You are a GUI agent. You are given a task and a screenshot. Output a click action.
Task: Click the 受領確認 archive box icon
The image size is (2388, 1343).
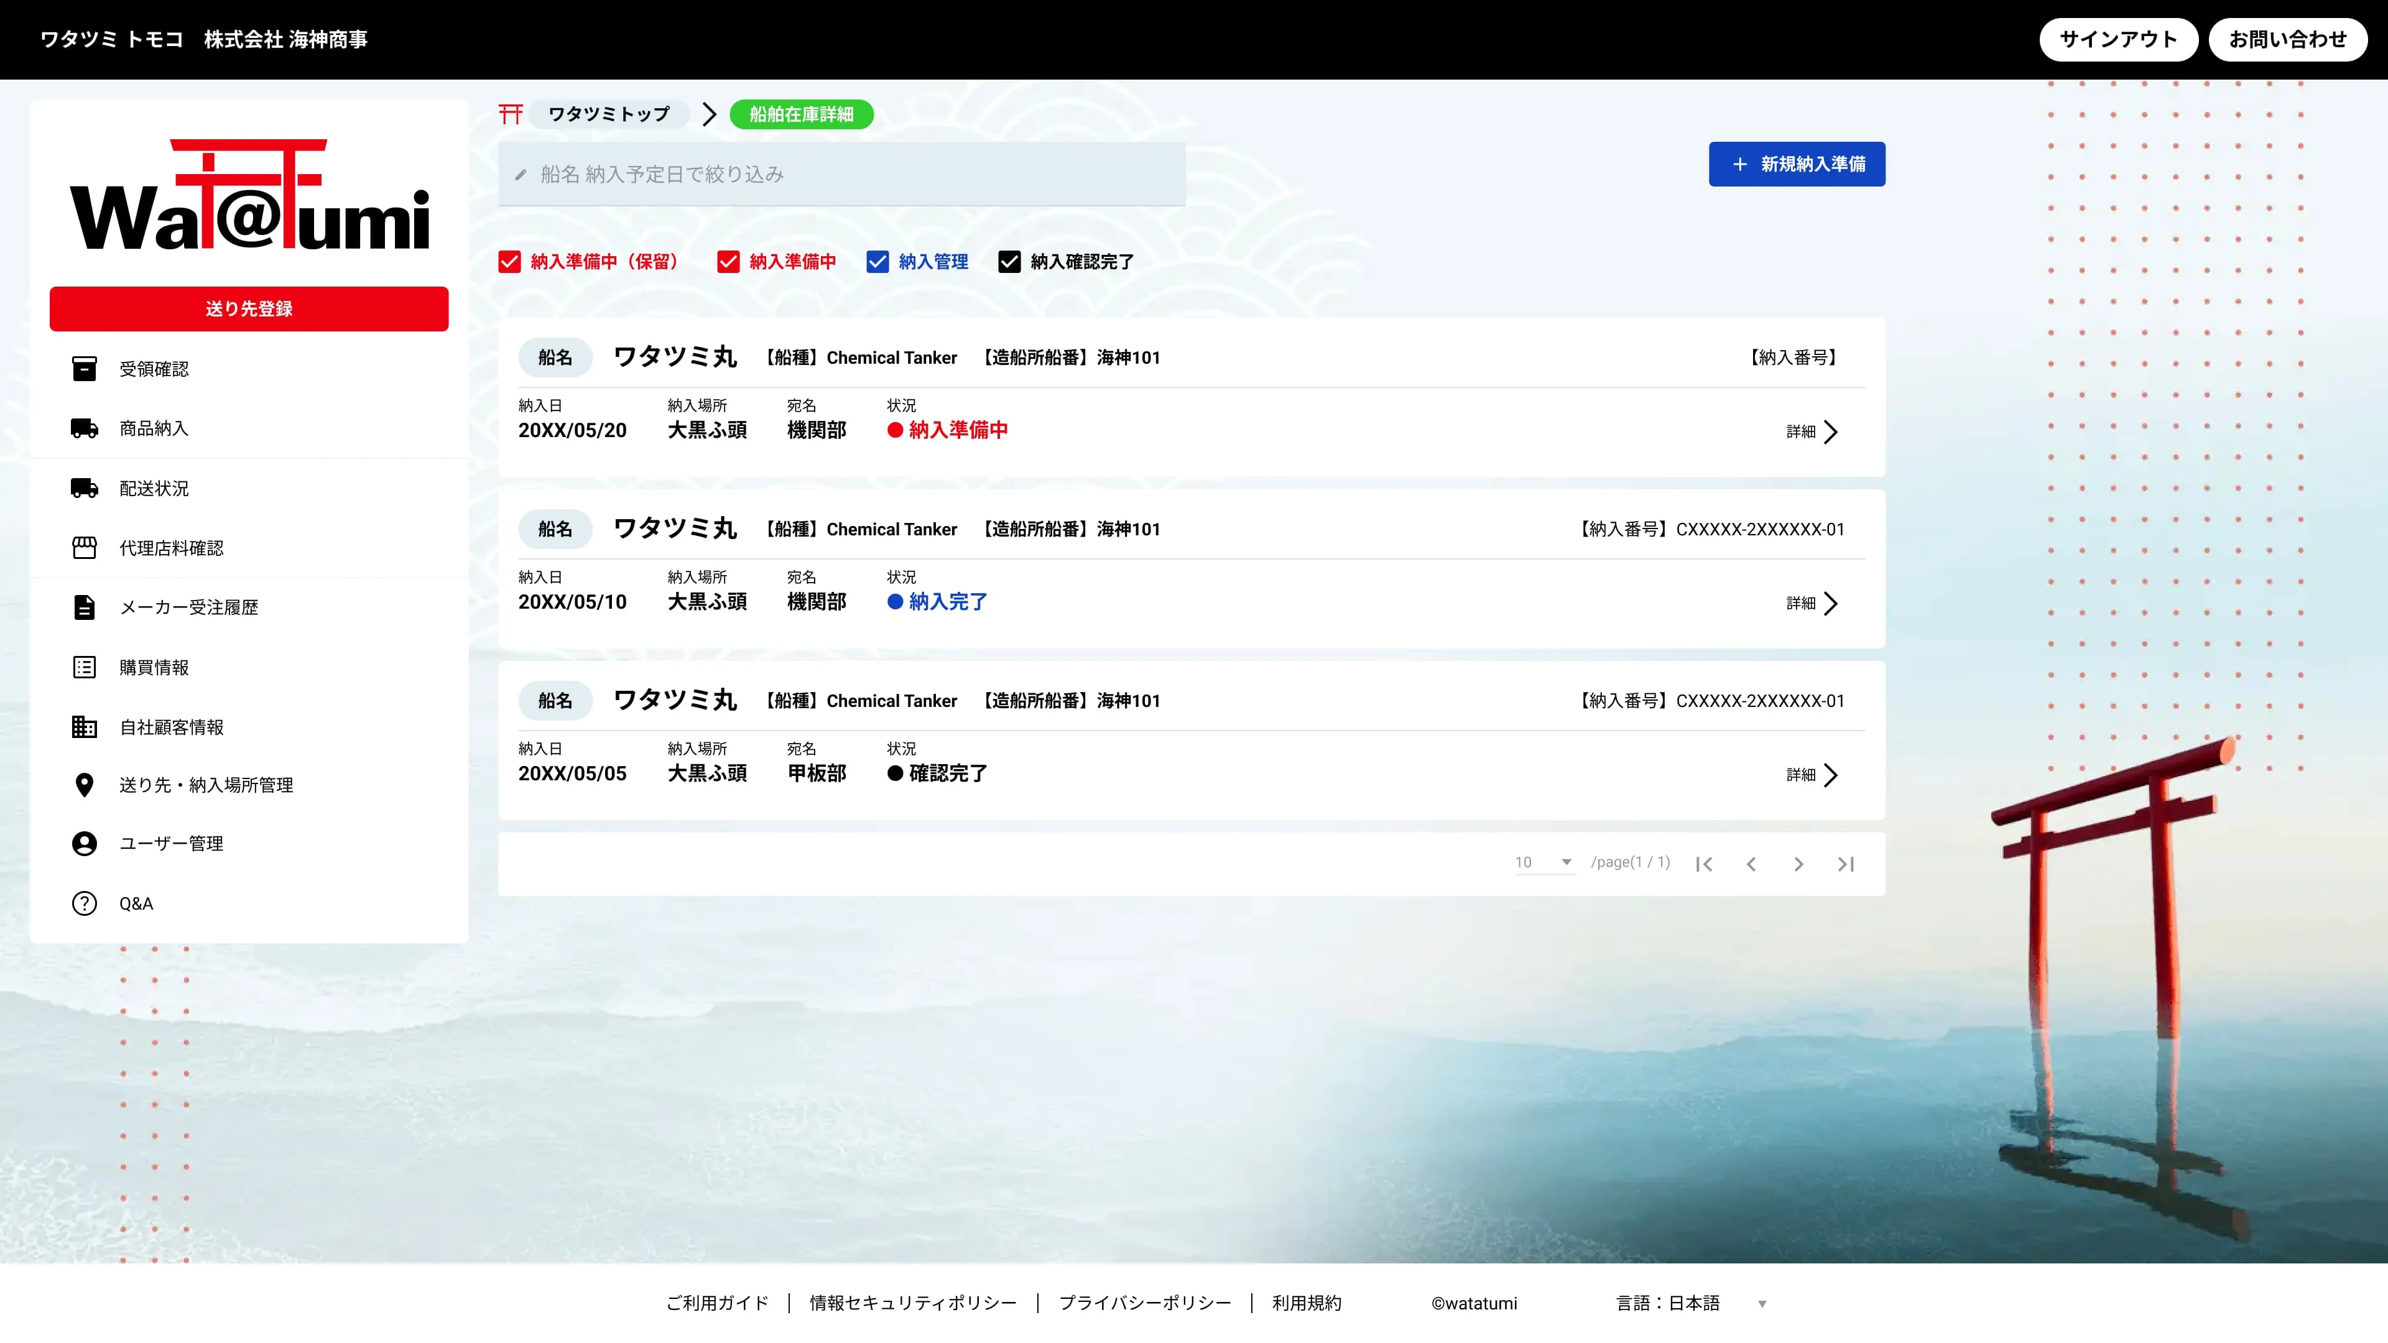click(85, 369)
